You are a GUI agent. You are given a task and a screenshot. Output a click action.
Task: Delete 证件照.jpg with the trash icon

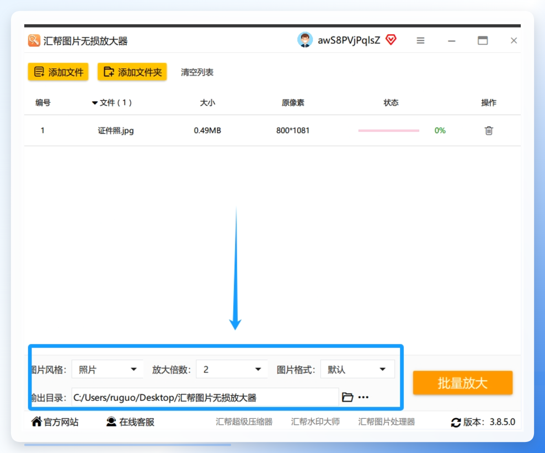[x=489, y=130]
